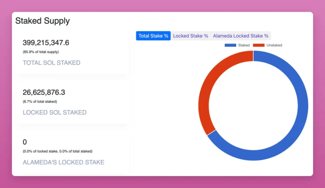Click the 399,215,347.6 staked value

click(46, 43)
